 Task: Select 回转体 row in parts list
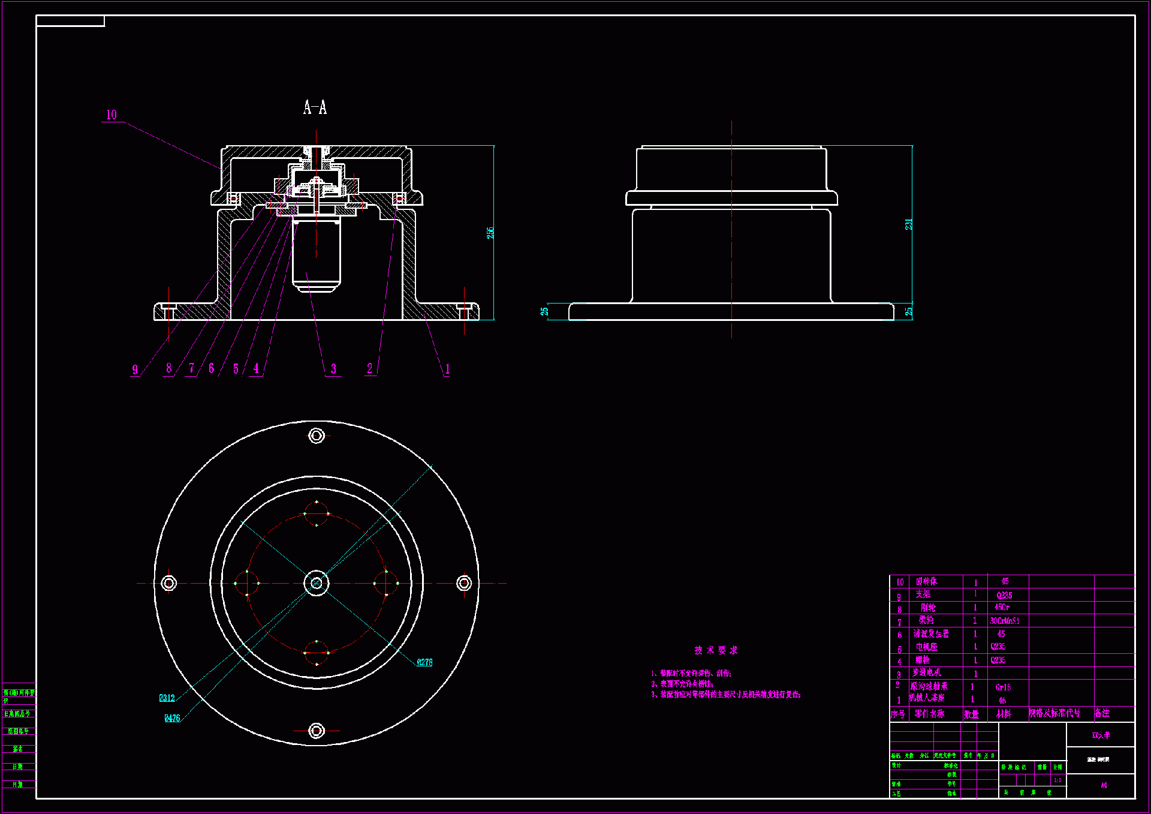click(x=926, y=581)
